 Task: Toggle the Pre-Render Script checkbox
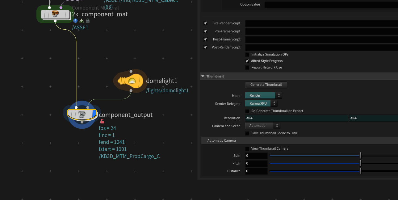(x=206, y=23)
